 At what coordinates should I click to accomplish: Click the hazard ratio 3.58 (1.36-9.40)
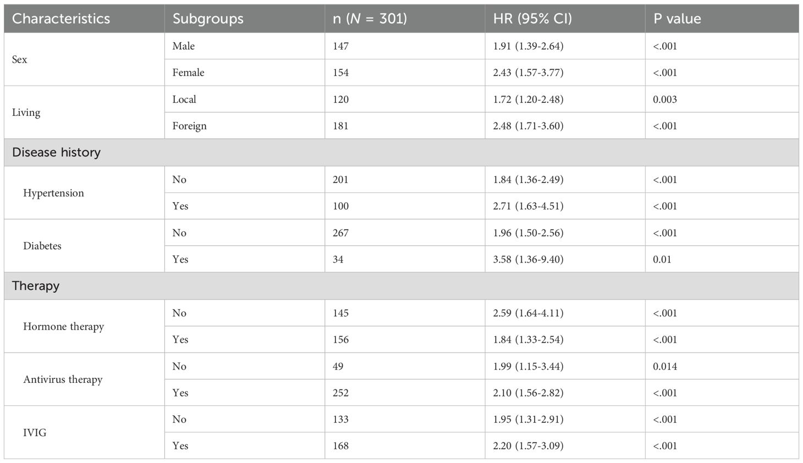[x=528, y=259]
